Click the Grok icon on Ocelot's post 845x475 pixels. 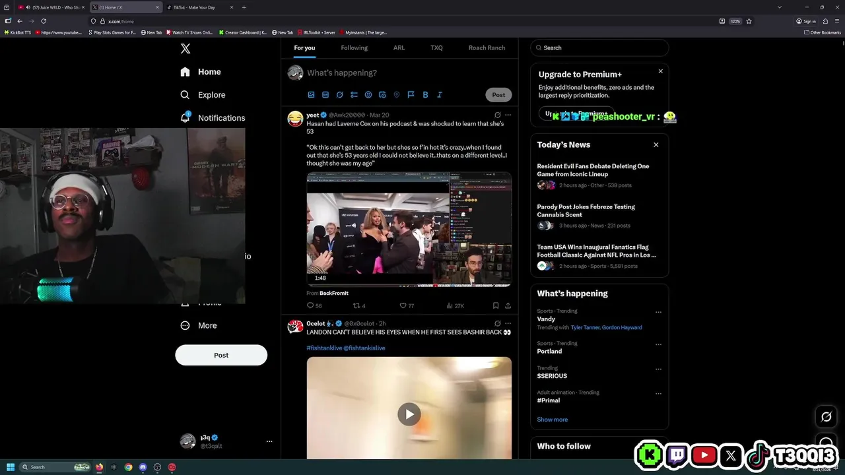pyautogui.click(x=497, y=323)
